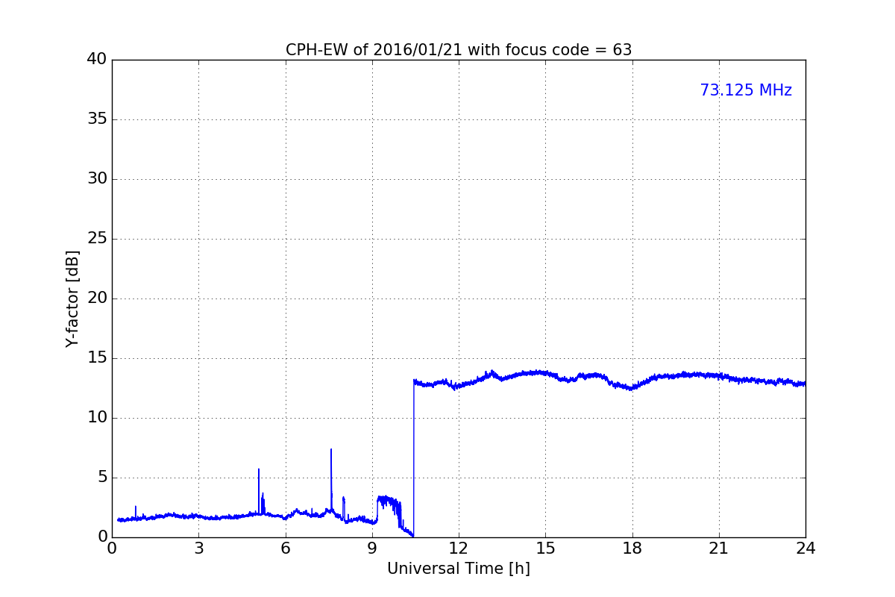Click the vertical jump line near 10.5 hours

(x=414, y=457)
